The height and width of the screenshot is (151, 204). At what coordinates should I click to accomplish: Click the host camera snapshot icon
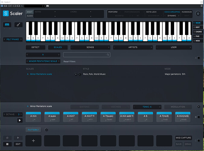(x=47, y=6)
